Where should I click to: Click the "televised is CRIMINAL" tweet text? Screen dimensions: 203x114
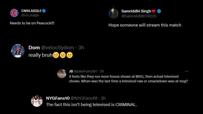click(91, 104)
